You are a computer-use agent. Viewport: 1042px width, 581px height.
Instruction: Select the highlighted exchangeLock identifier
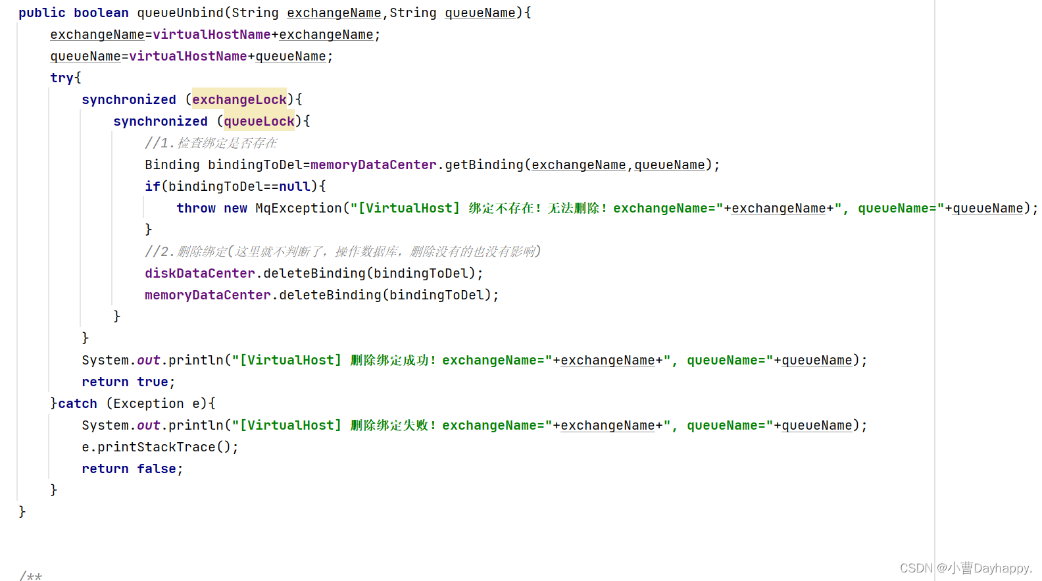239,99
